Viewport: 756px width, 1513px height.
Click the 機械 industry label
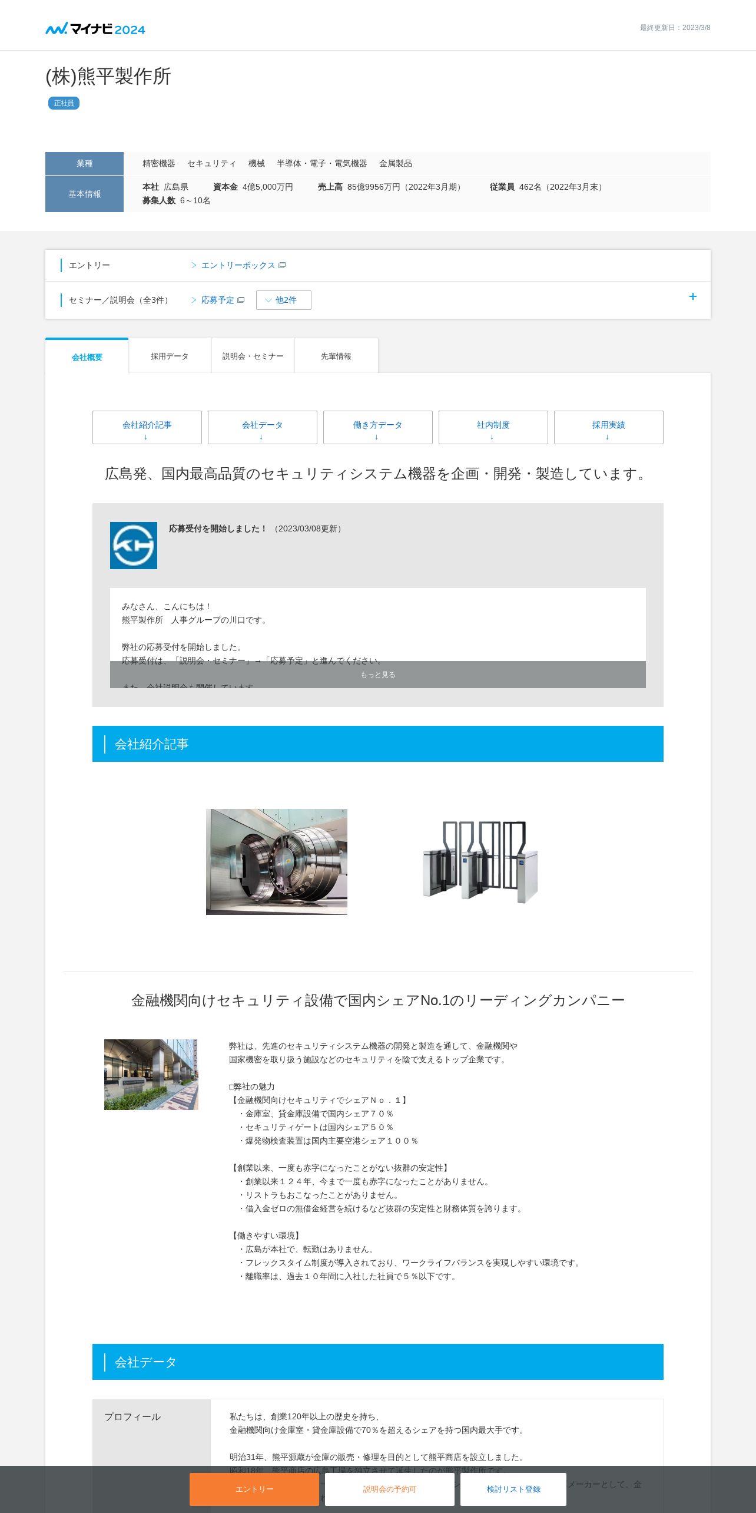257,163
